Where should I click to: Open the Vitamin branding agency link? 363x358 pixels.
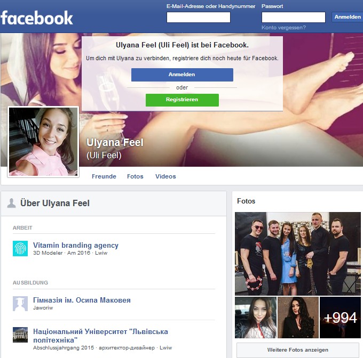76,245
